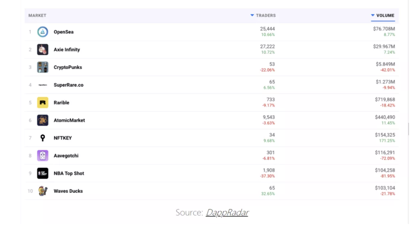
Task: Select NBA Top Shot volume change -81.95%
Action: click(x=388, y=176)
